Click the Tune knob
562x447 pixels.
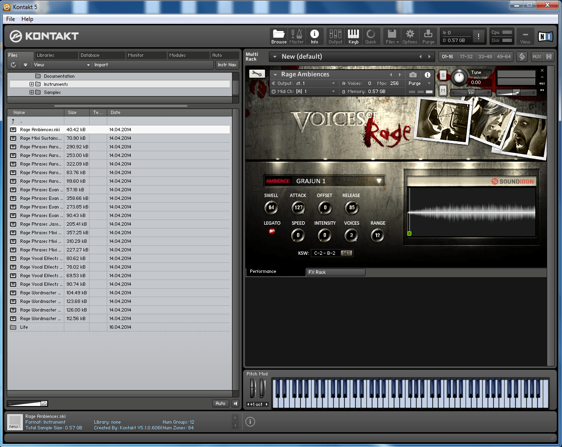[459, 77]
